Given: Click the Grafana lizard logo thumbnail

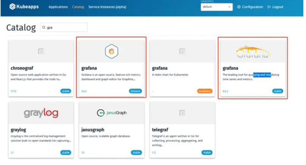Looking at the screenshot, I should click(x=253, y=52).
